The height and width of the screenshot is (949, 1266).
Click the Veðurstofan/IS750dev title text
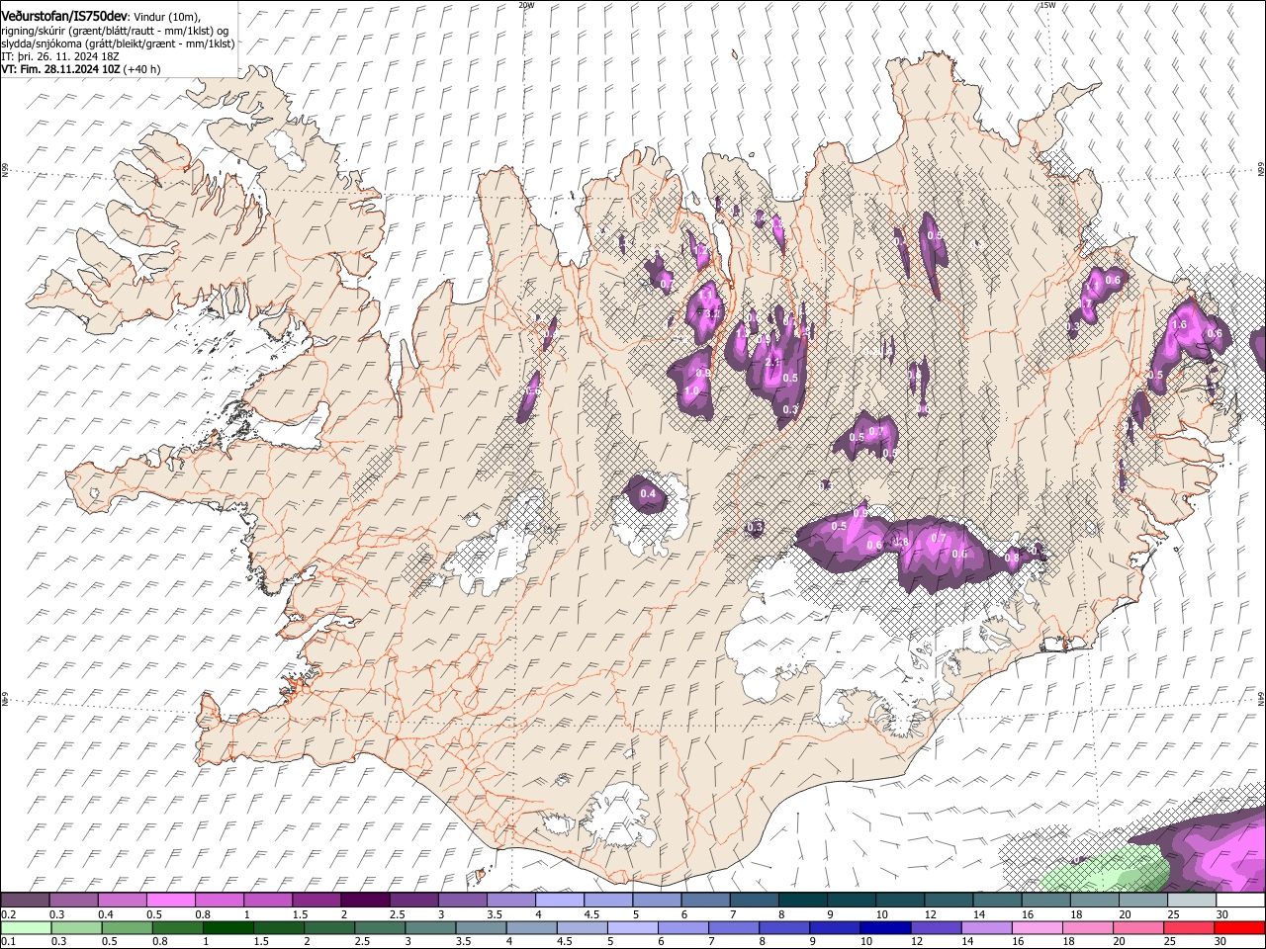pyautogui.click(x=64, y=16)
